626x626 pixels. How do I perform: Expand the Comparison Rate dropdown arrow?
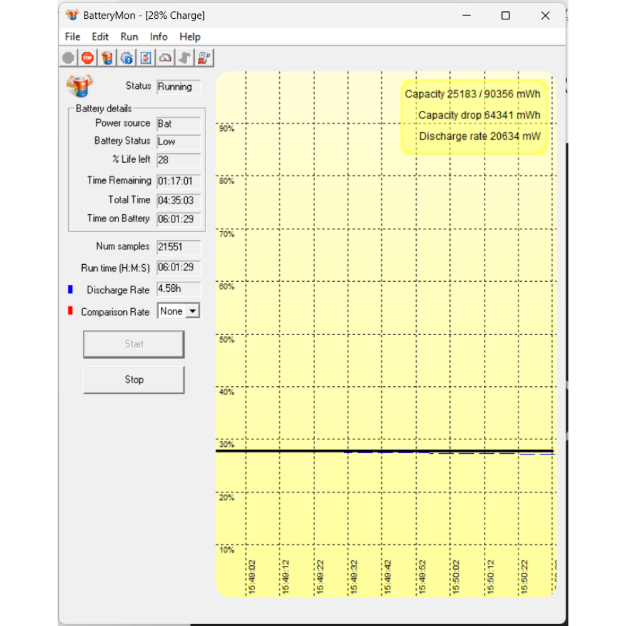[x=192, y=311]
